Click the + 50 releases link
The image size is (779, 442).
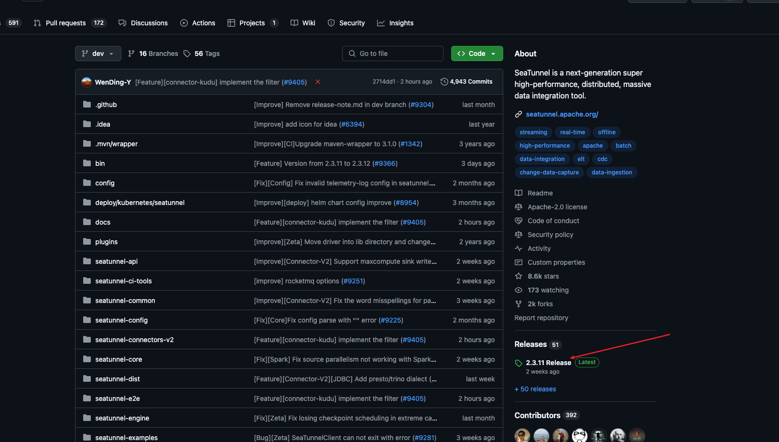click(535, 389)
